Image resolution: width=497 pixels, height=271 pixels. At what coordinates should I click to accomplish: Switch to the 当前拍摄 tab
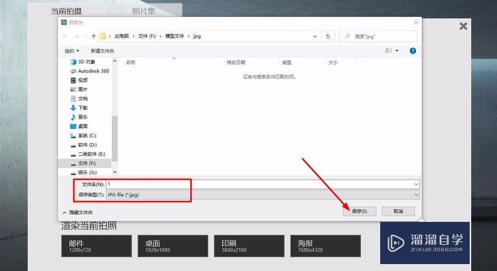66,11
